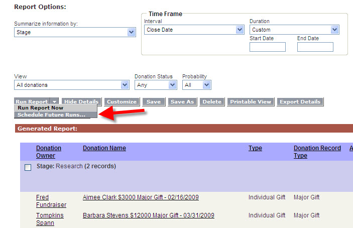Viewport: 353px width, 228px height.
Task: Click the Save As button
Action: [x=182, y=102]
